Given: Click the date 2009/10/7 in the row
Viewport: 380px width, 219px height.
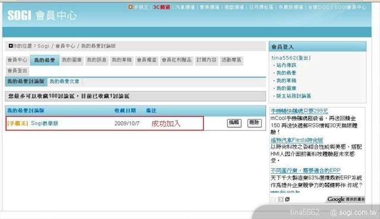Looking at the screenshot, I should click(x=127, y=124).
